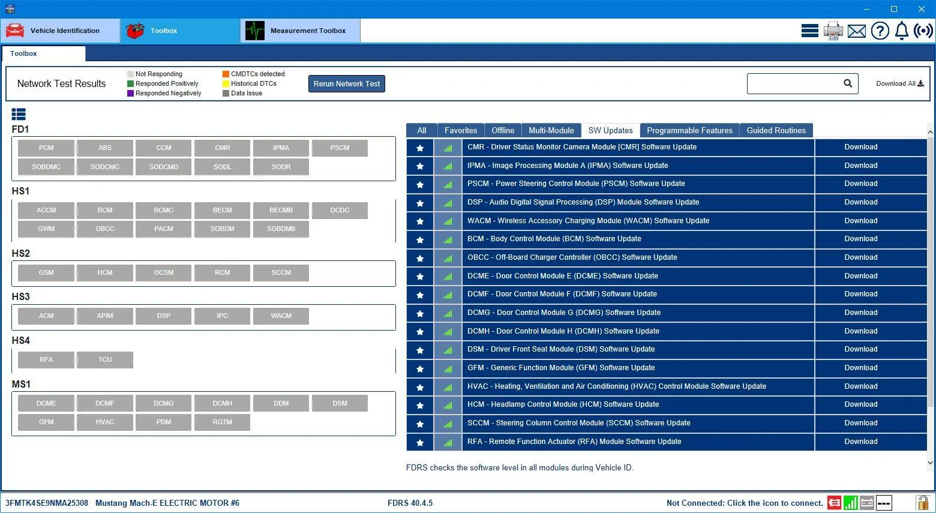936x513 pixels.
Task: Click Download All
Action: click(x=900, y=83)
